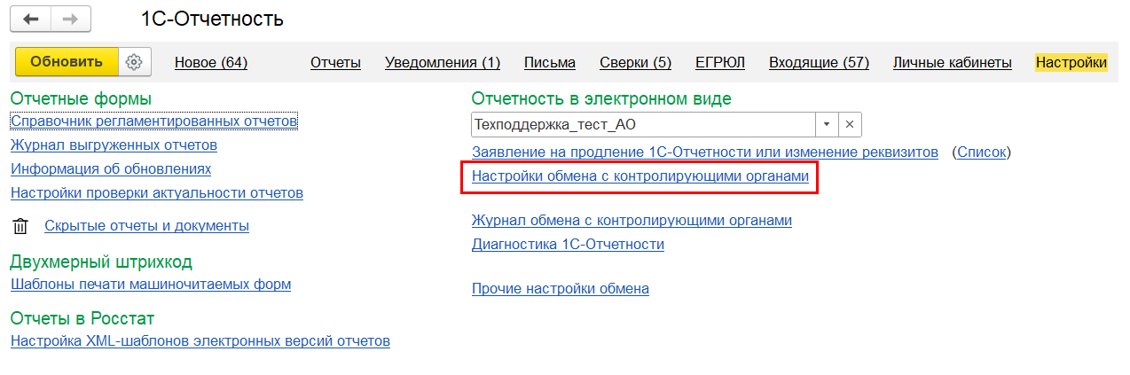1130x375 pixels.
Task: Open Скрытые отчеты и документы link
Action: point(146,225)
